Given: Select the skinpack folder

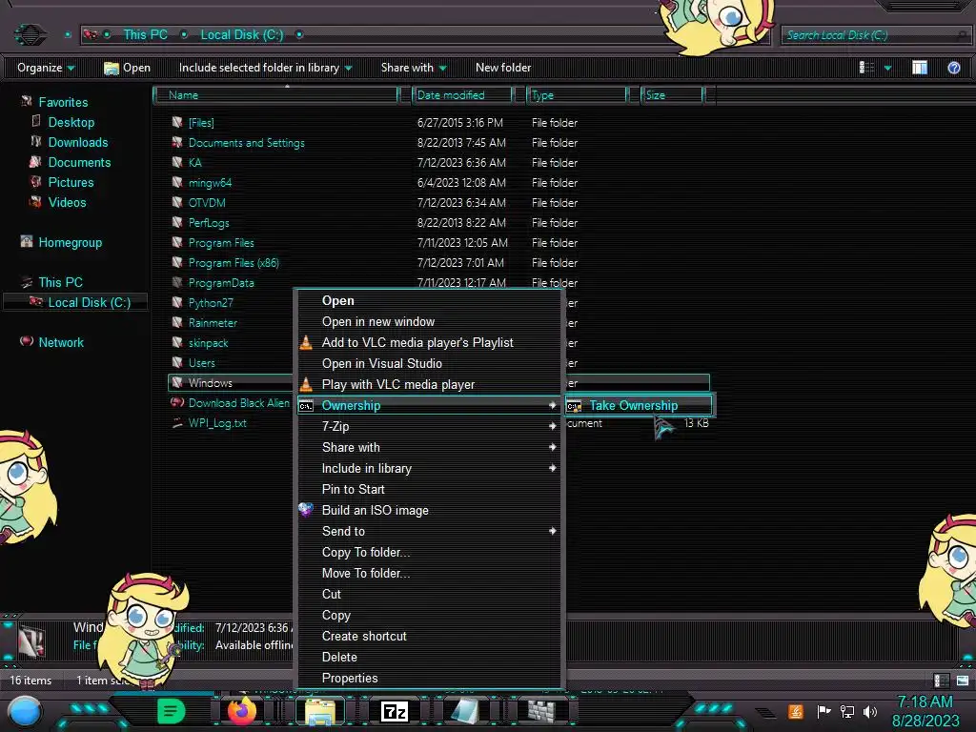Looking at the screenshot, I should tap(208, 343).
